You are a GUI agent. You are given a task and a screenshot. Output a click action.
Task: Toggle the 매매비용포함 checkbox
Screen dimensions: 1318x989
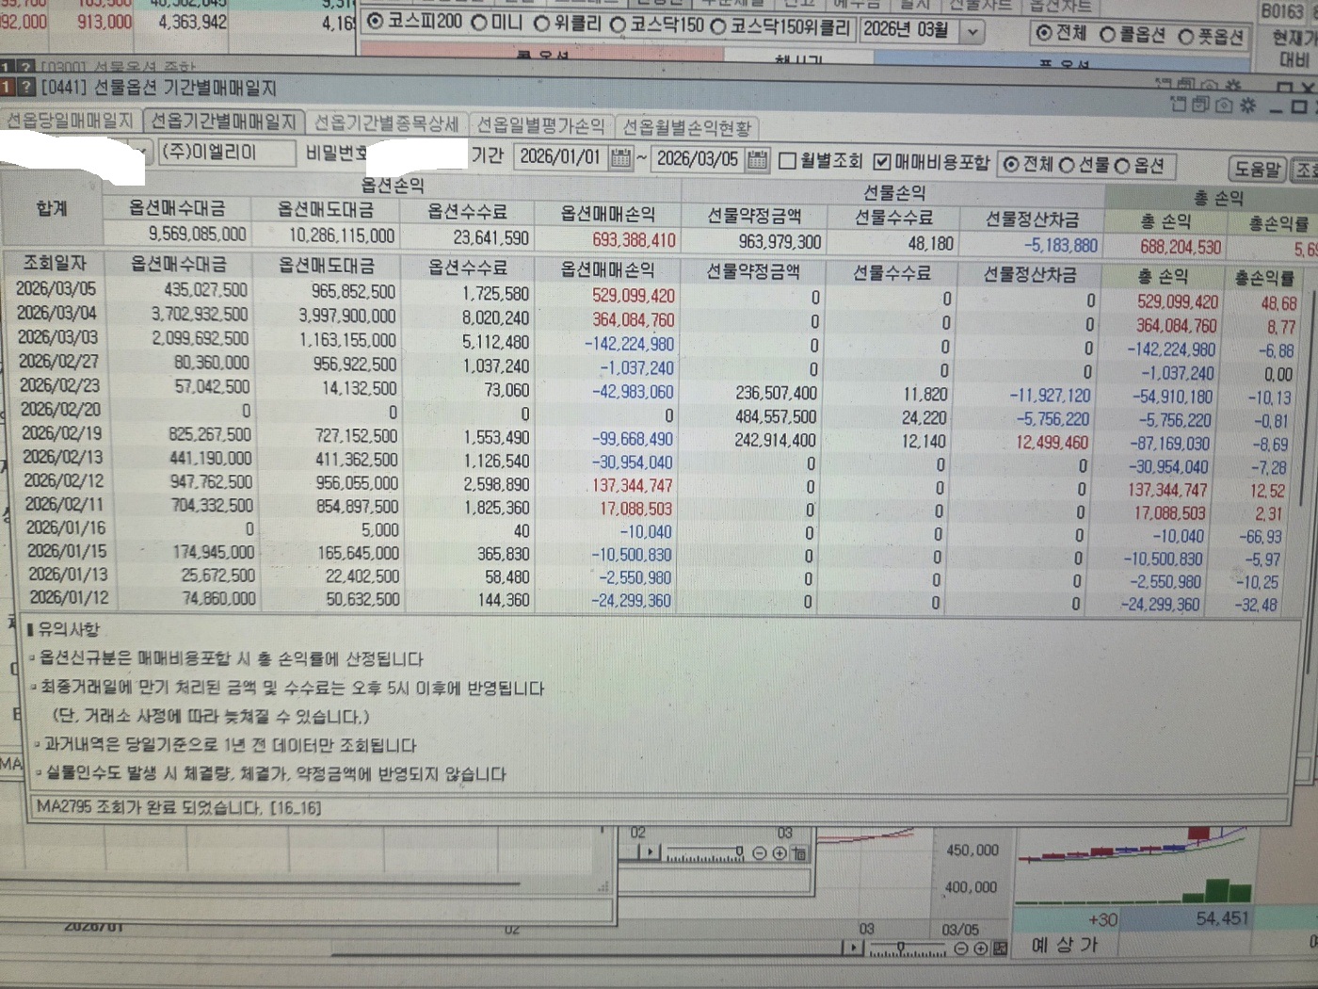click(x=882, y=162)
